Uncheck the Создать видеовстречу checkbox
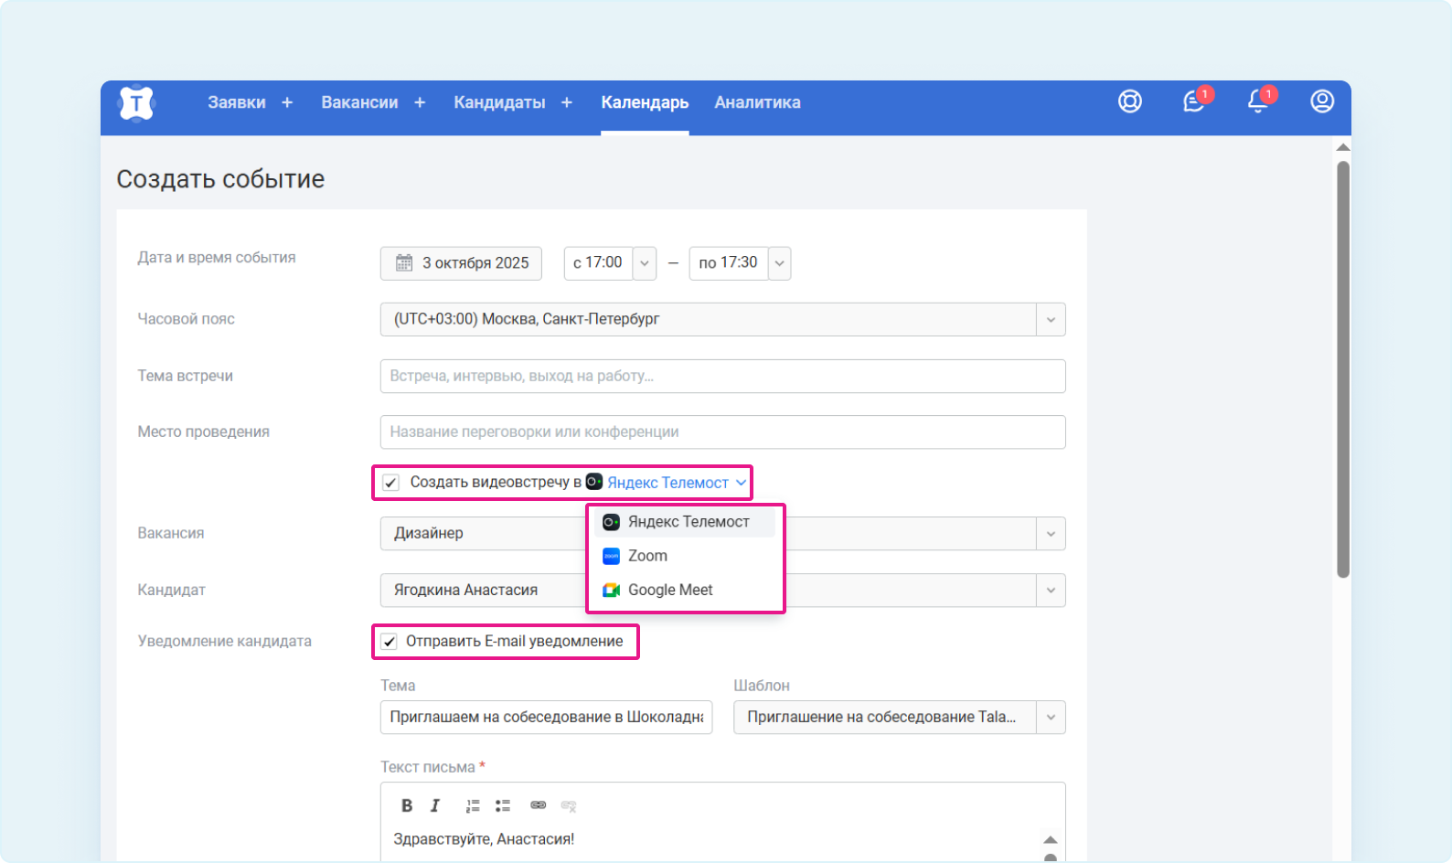 click(391, 483)
